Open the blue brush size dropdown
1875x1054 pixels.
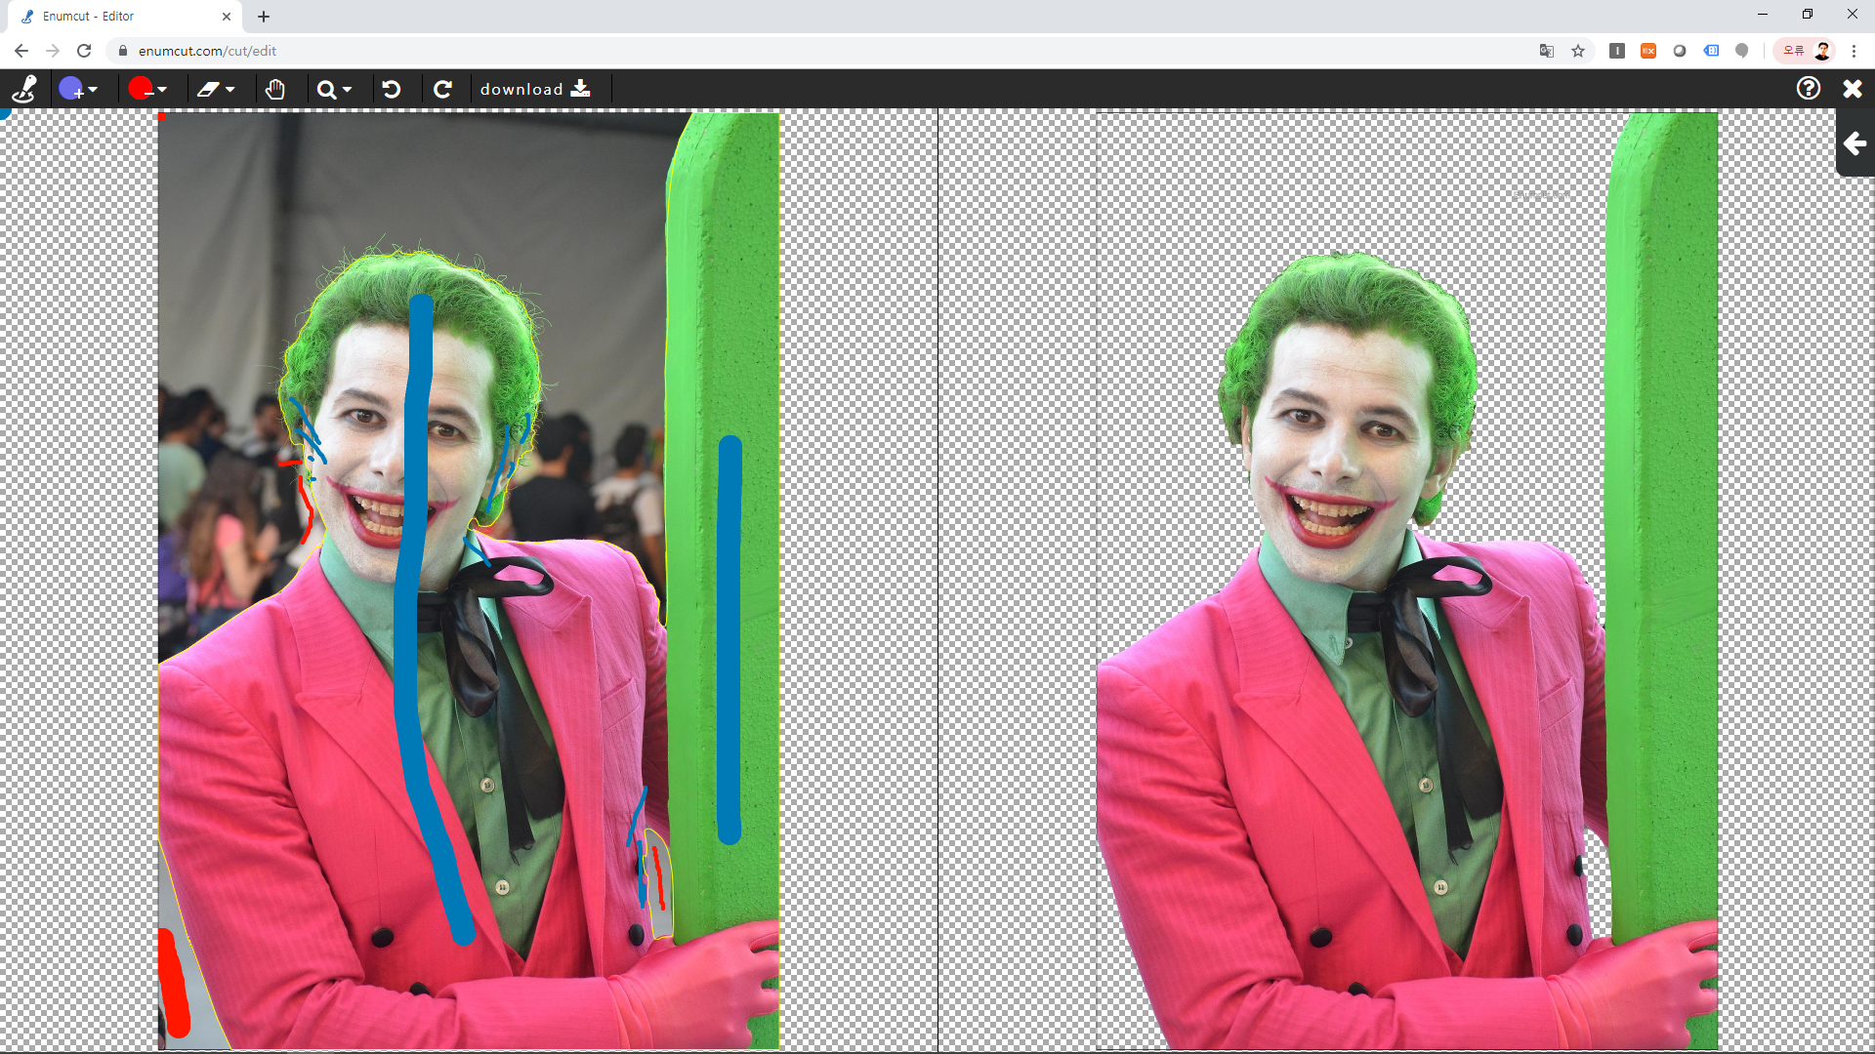click(x=93, y=90)
